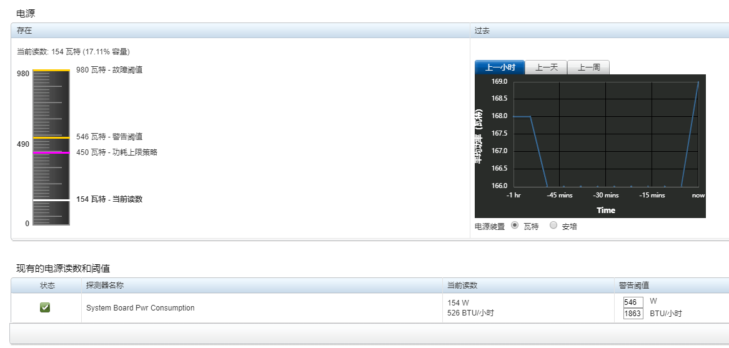The height and width of the screenshot is (348, 729).
Task: Click the 探测器名称 column header
Action: (262, 286)
